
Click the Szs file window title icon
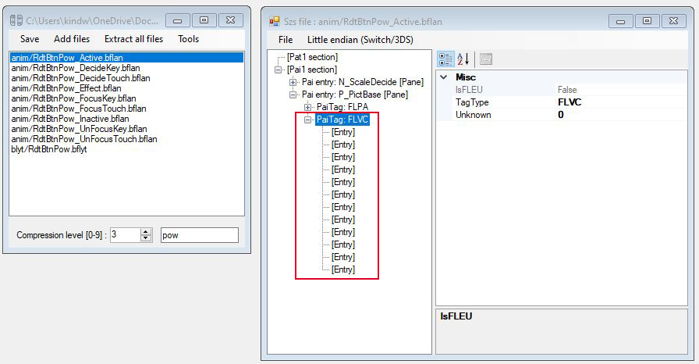tap(275, 20)
